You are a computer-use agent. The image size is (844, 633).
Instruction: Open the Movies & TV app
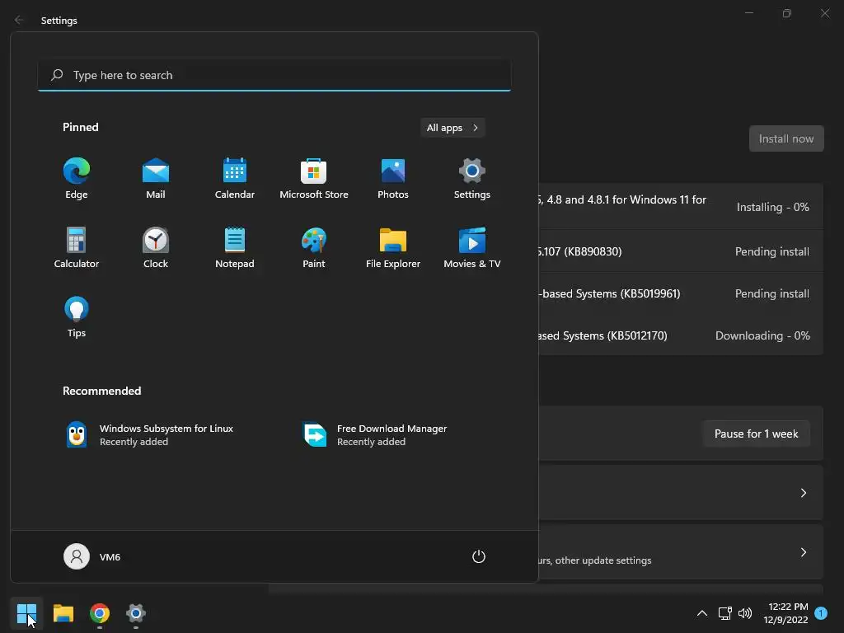pos(472,247)
